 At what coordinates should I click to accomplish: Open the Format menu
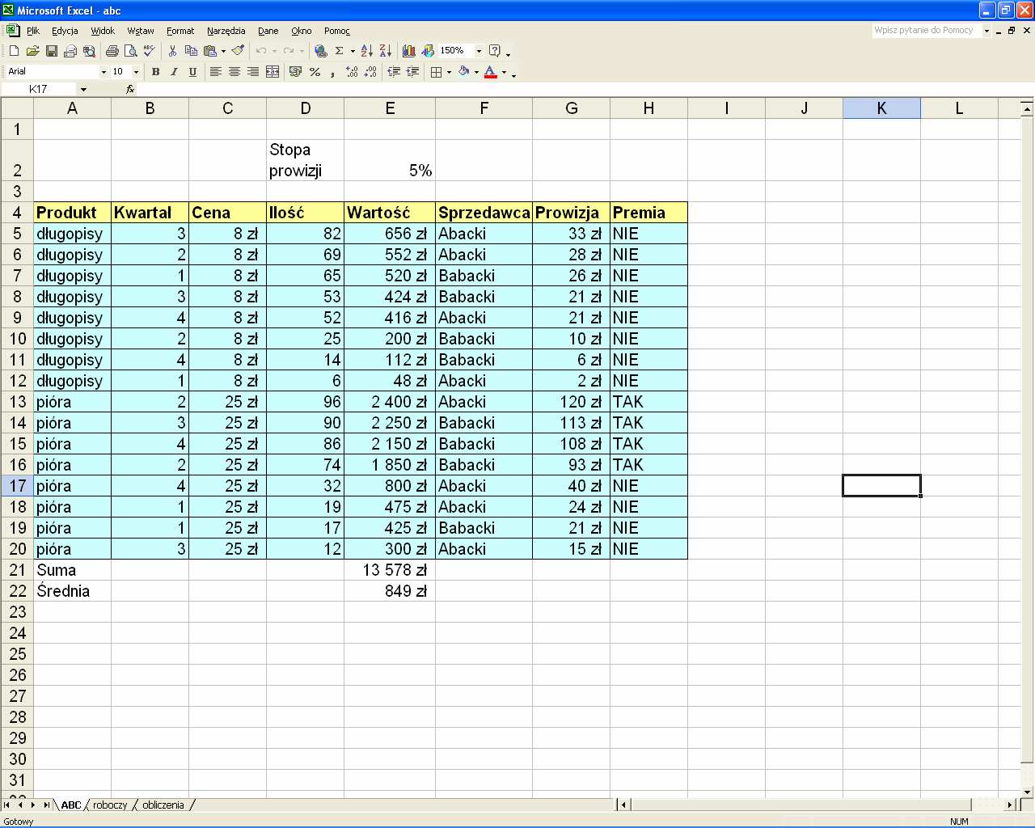tap(180, 31)
